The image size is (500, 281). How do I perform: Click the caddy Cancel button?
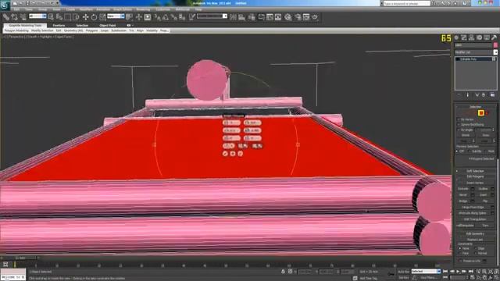pyautogui.click(x=241, y=154)
